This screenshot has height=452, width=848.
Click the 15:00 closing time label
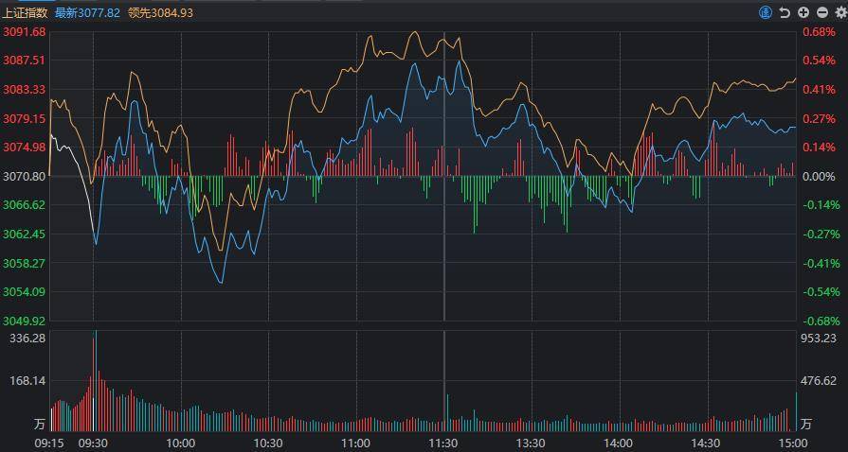pyautogui.click(x=793, y=443)
